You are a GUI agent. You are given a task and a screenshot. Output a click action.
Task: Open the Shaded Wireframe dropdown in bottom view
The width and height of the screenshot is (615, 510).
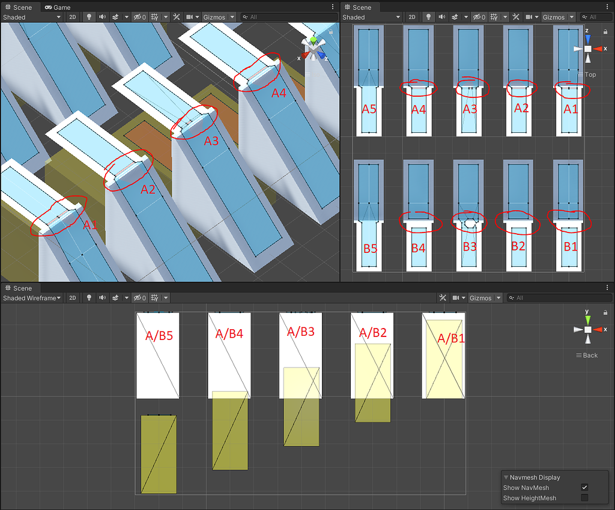point(32,297)
